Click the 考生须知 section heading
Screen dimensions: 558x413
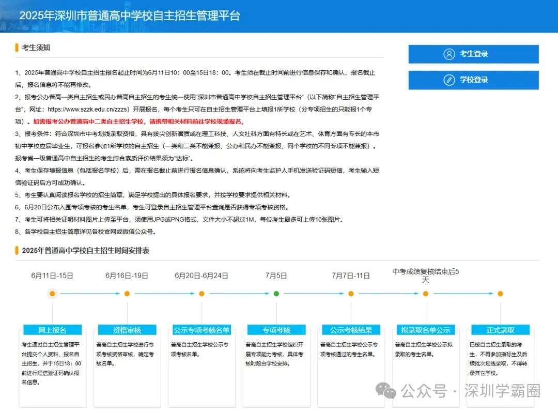click(36, 48)
